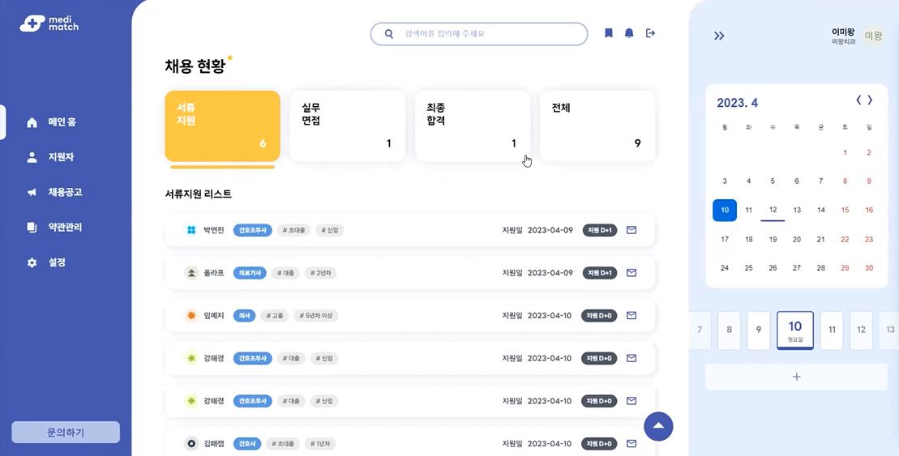
Task: Select April 12 on the calendar
Action: tap(773, 210)
